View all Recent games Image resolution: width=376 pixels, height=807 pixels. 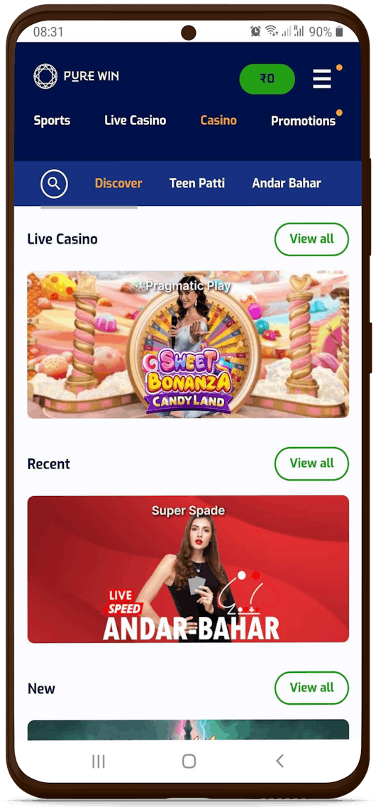[x=311, y=463]
